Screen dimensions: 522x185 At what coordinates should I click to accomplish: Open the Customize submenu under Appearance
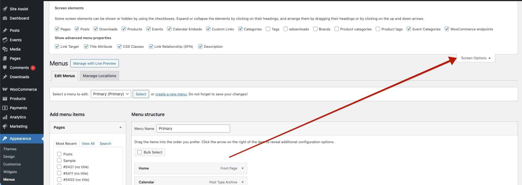tap(12, 164)
